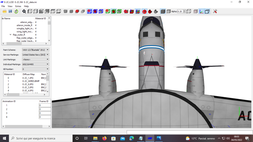Increase Alpha value with the up arrow
The height and width of the screenshot is (142, 253).
[184, 10]
